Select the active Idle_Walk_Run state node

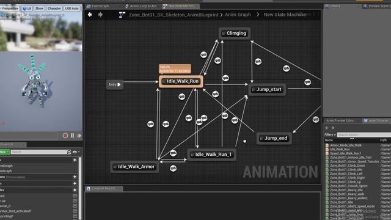181,81
